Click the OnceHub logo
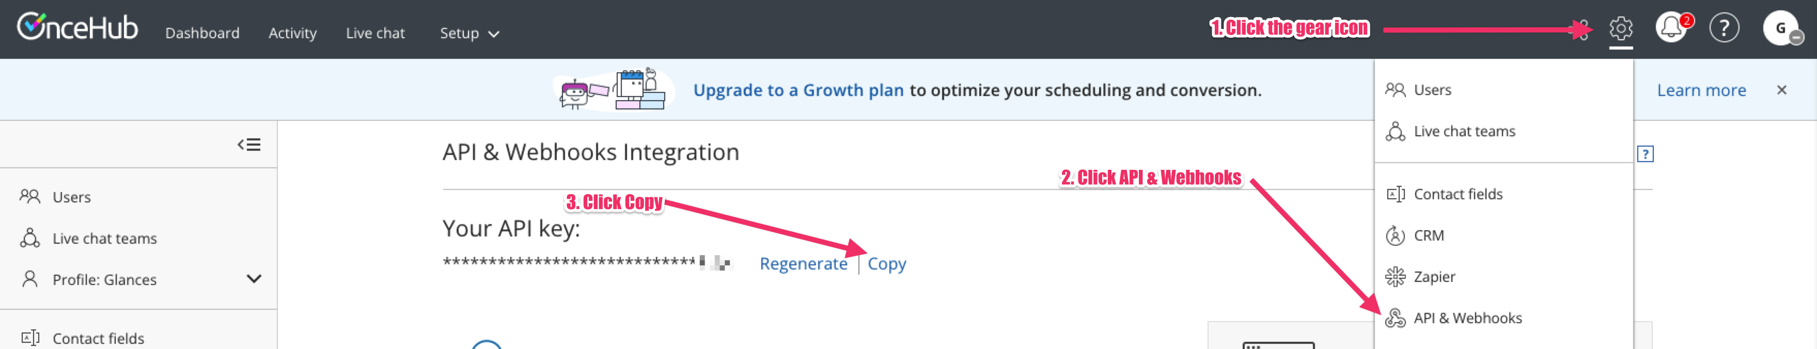The height and width of the screenshot is (349, 1817). click(x=77, y=27)
